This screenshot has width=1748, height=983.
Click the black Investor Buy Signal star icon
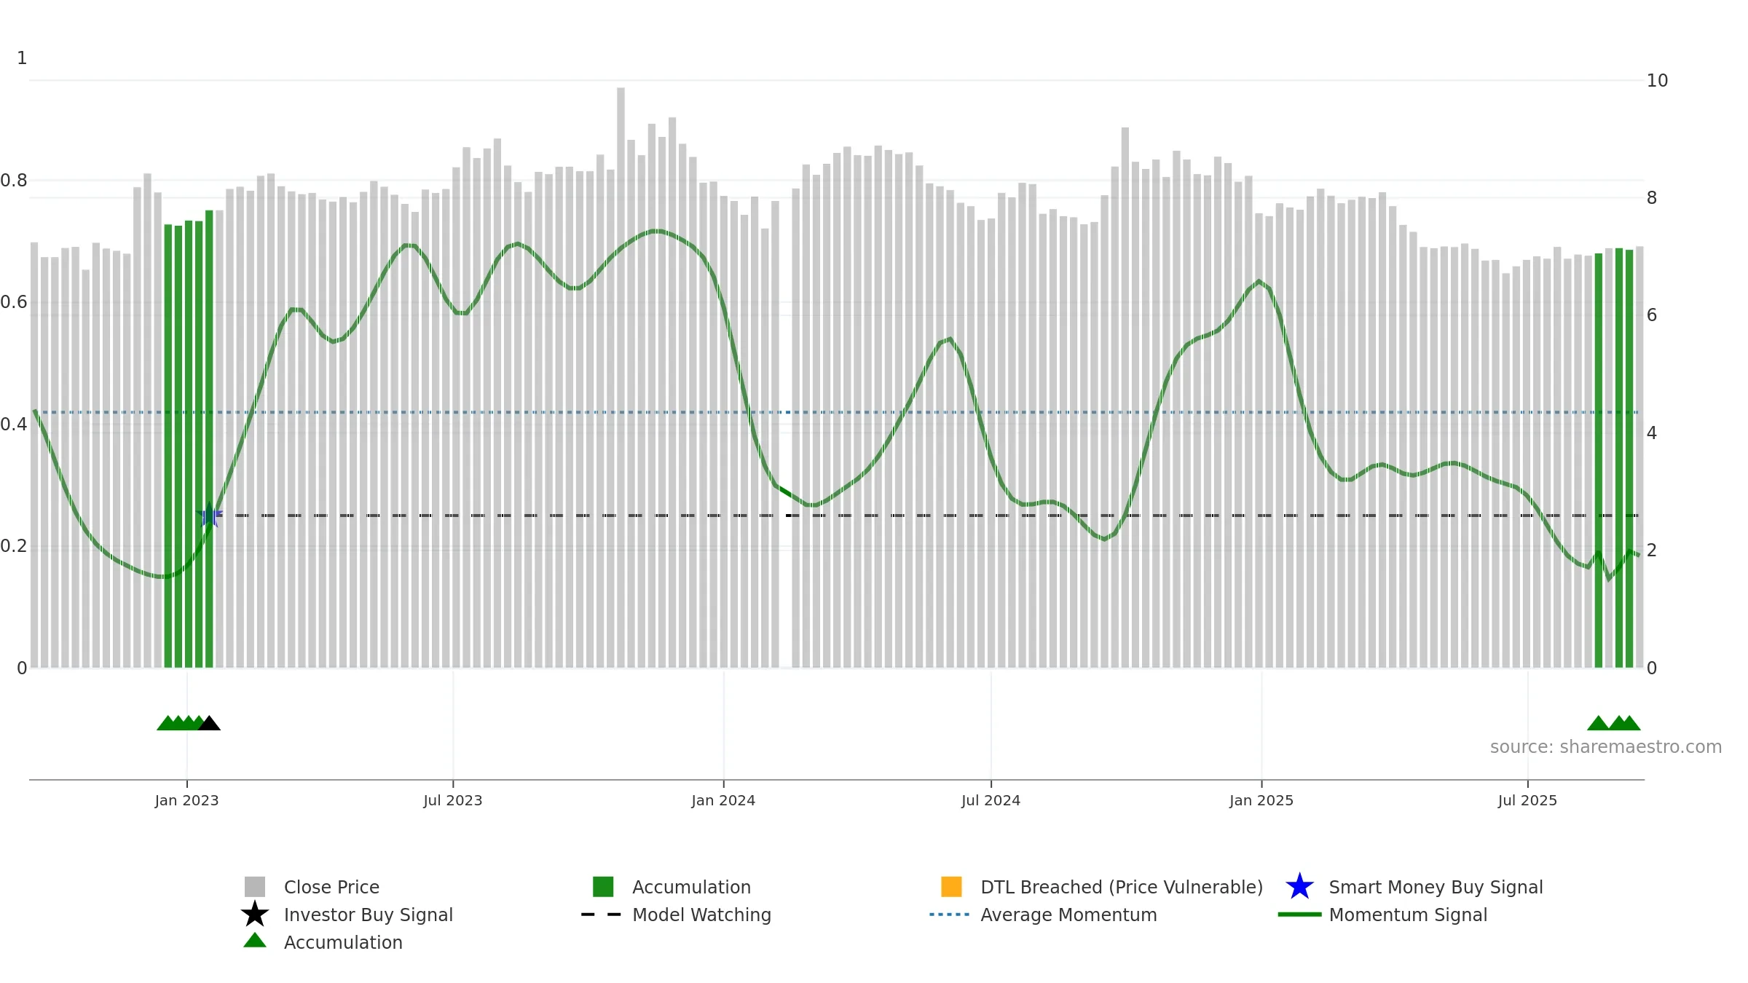click(255, 915)
